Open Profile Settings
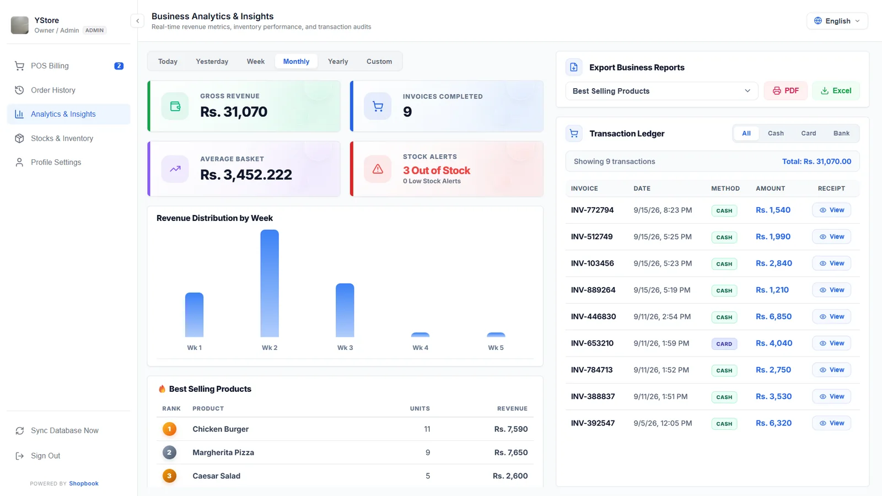Viewport: 882px width, 496px height. tap(68, 162)
